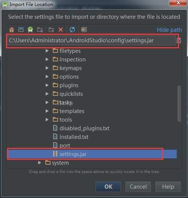Click the Desktop directory toolbar icon
Image resolution: width=188 pixels, height=198 pixels.
(21, 30)
